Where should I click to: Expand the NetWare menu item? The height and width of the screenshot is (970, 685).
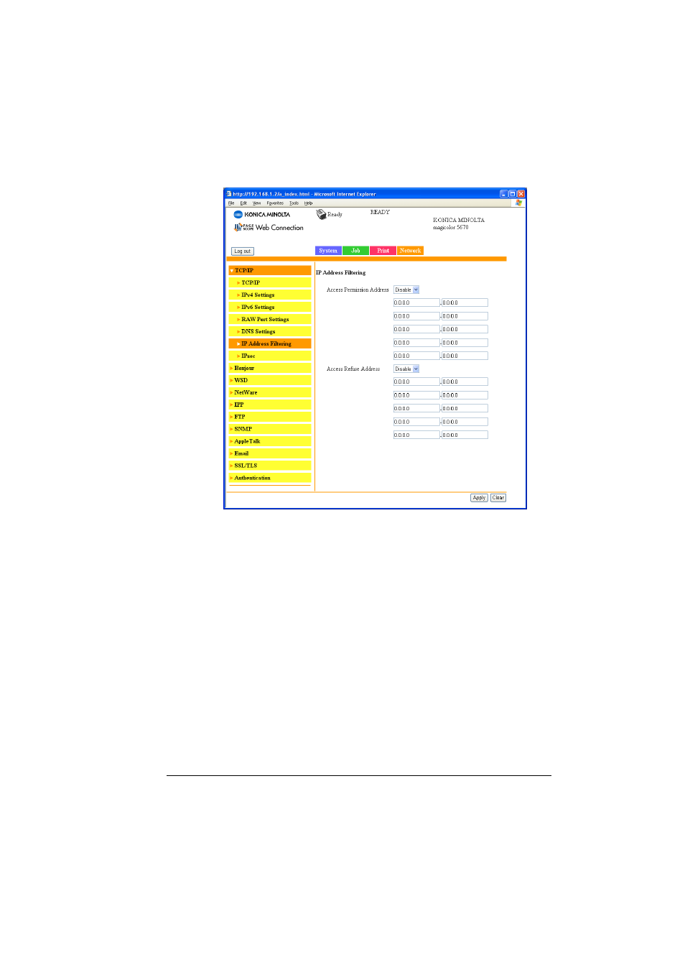click(270, 393)
